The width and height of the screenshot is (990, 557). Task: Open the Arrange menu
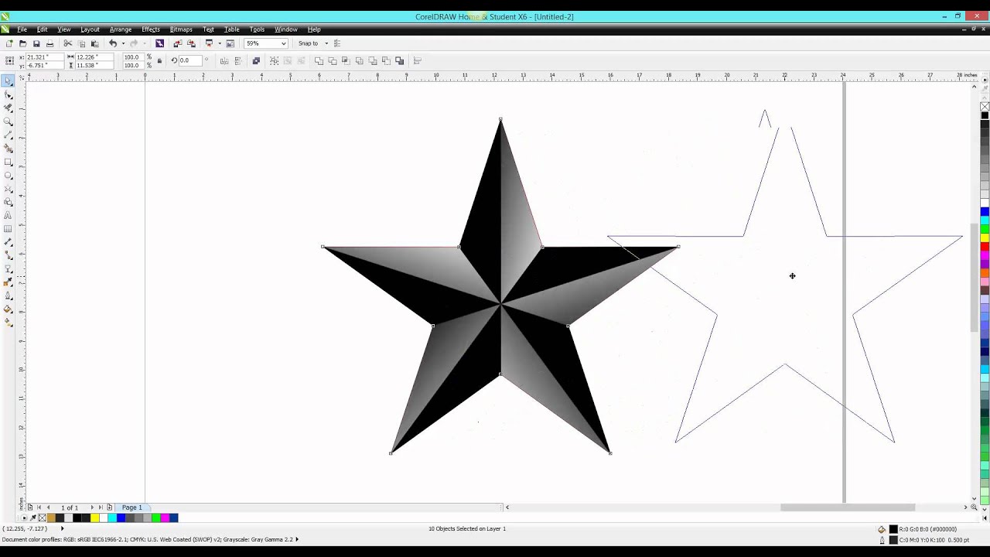121,29
